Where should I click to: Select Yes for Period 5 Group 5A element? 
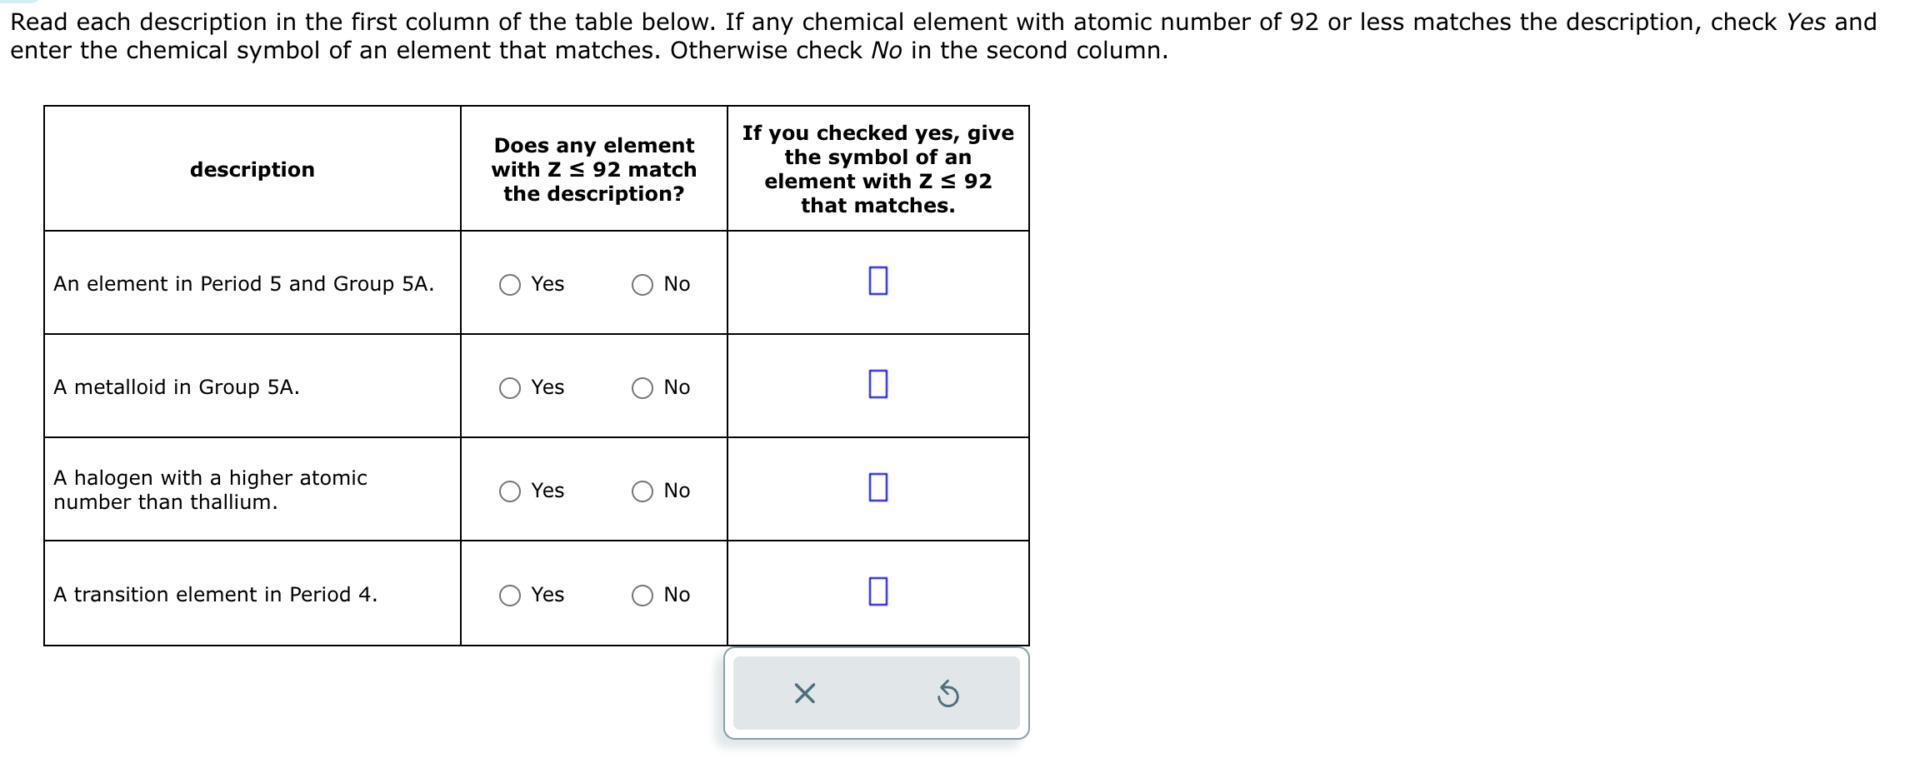510,285
